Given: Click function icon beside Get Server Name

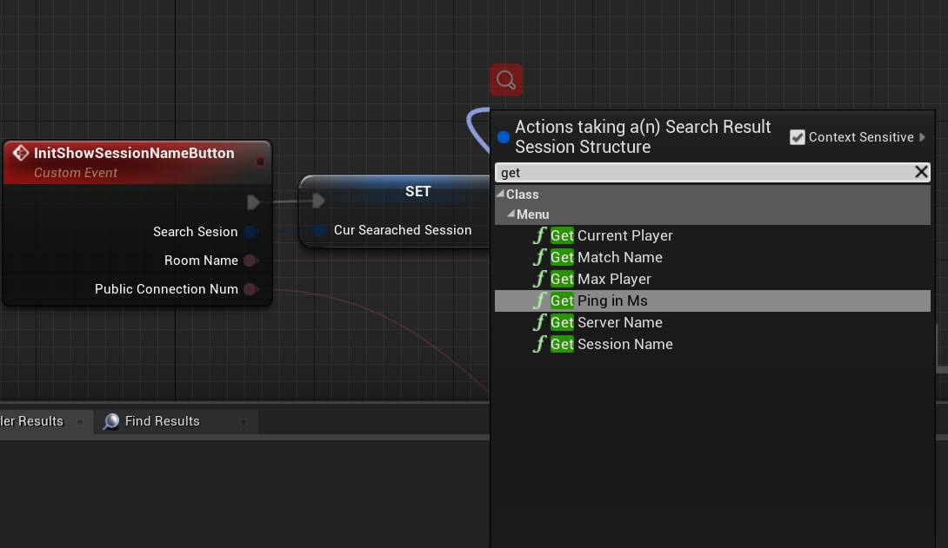Looking at the screenshot, I should click(539, 322).
